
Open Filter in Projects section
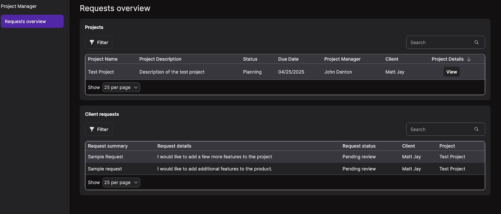(x=99, y=42)
